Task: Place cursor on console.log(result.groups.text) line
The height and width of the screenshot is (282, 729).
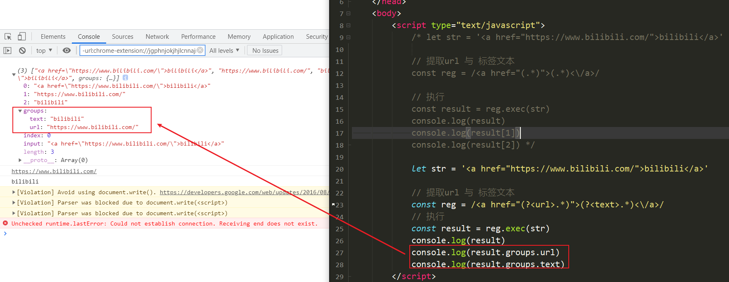Action: pos(488,264)
